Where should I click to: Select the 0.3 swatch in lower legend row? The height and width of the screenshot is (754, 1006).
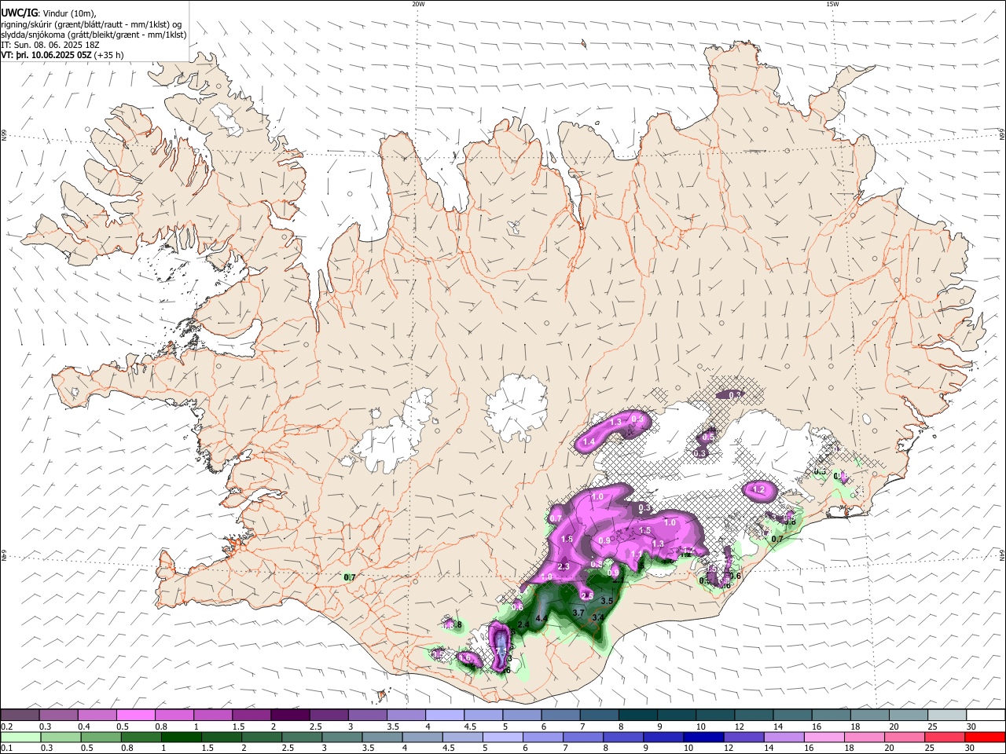[61, 737]
